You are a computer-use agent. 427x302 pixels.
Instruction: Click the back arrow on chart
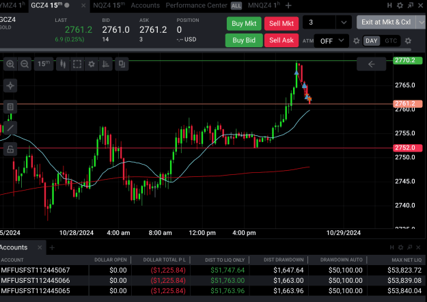(371, 64)
